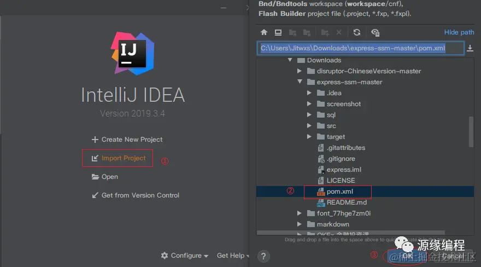Screen dimensions: 481x267
Task: Show hidden files and directories icon
Action: 375,32
